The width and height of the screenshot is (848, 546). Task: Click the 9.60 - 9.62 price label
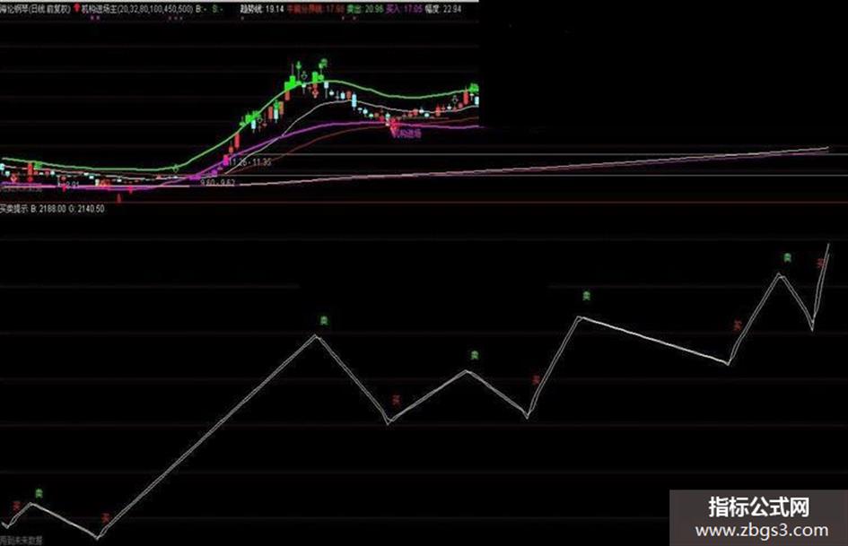pyautogui.click(x=217, y=183)
